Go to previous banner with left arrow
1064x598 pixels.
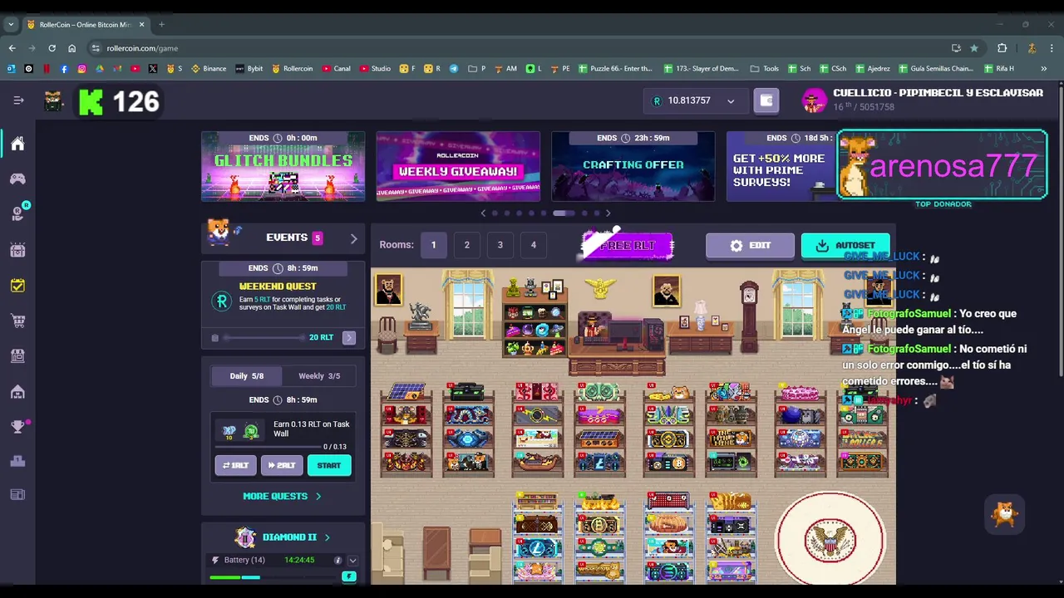point(483,213)
